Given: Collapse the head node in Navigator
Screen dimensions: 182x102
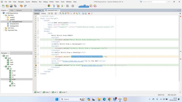Looking at the screenshot, I should click(4, 58).
